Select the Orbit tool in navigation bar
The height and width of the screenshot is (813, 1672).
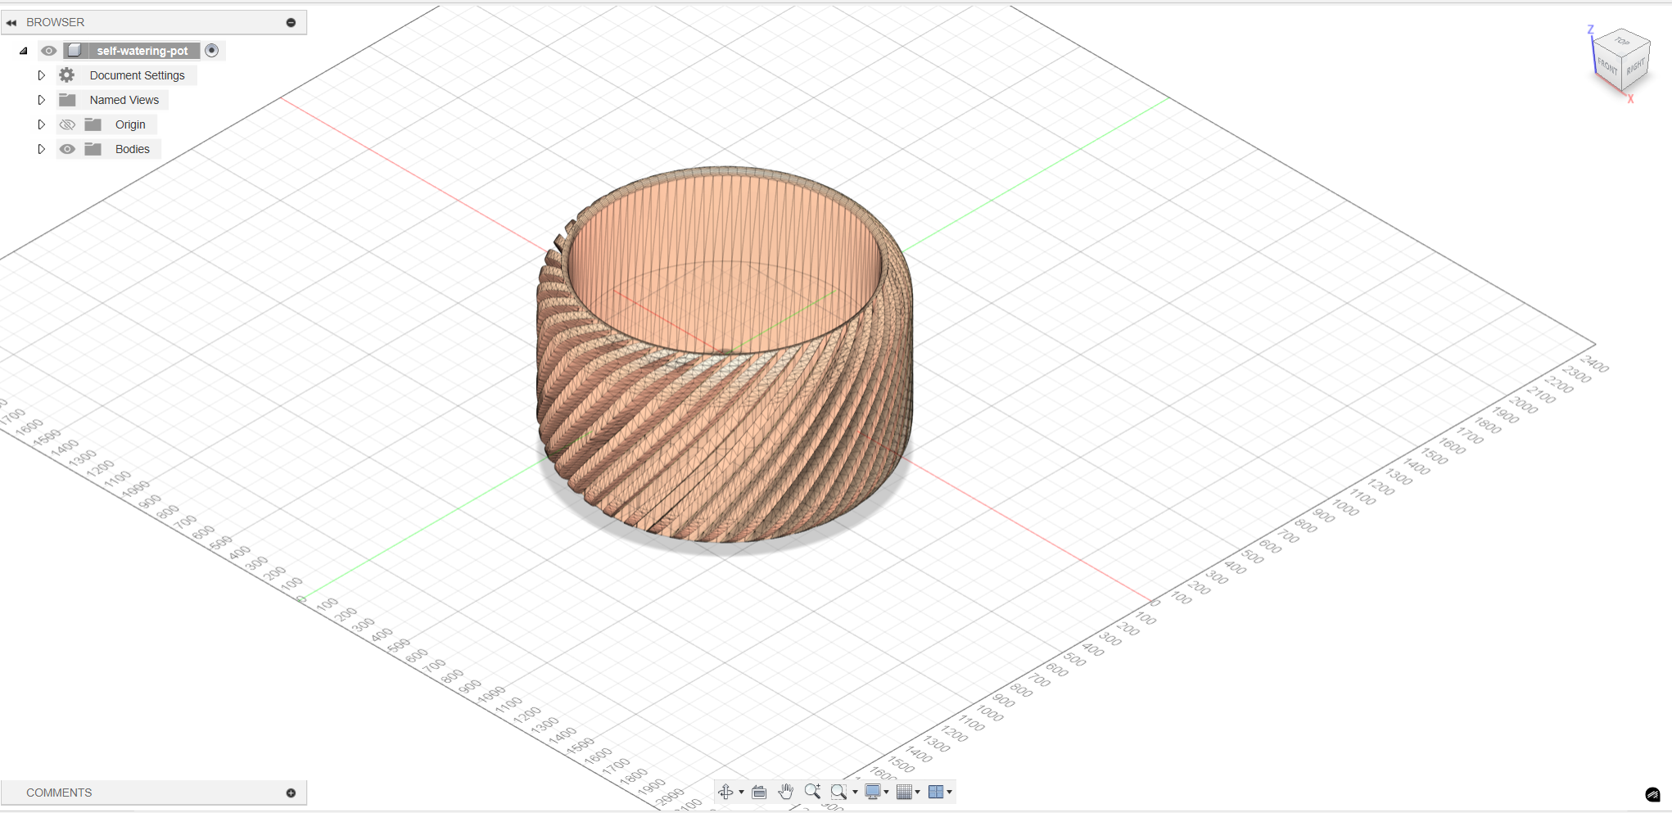tap(725, 792)
